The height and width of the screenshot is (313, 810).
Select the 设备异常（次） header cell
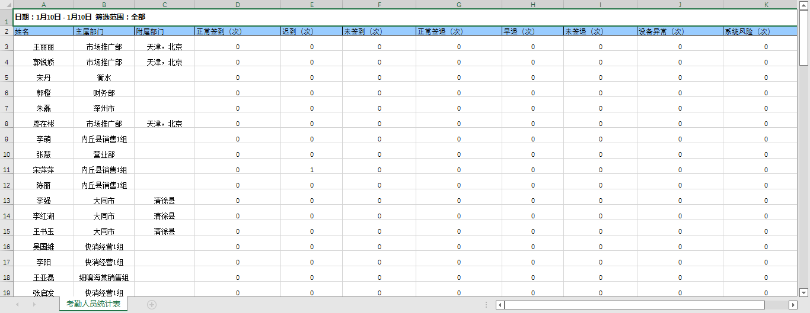tap(680, 31)
